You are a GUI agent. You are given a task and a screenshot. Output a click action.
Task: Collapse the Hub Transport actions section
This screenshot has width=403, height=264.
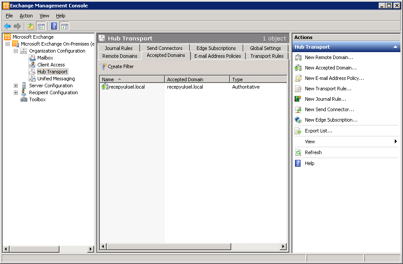[395, 47]
